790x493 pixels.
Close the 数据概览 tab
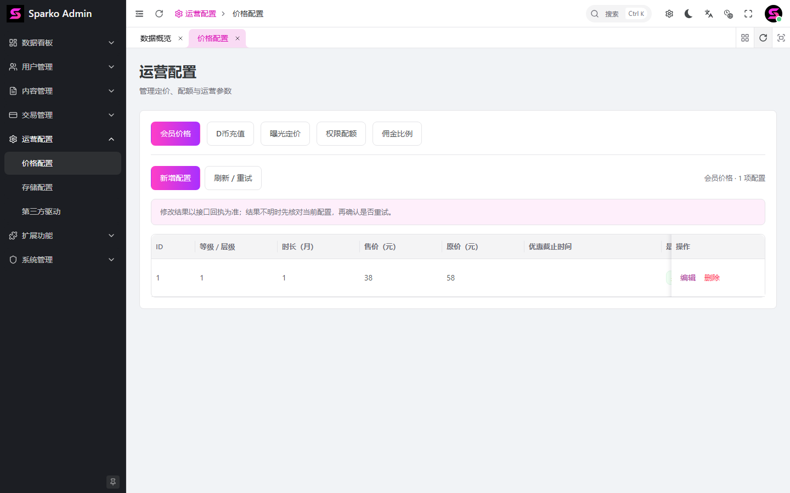point(180,38)
